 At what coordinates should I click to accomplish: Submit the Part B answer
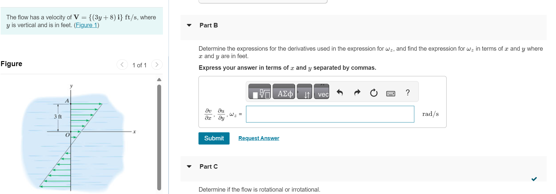click(x=214, y=138)
